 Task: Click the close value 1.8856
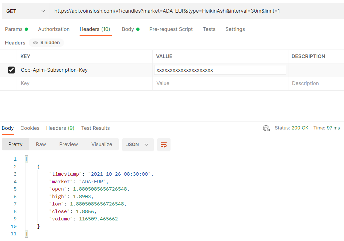click(85, 211)
